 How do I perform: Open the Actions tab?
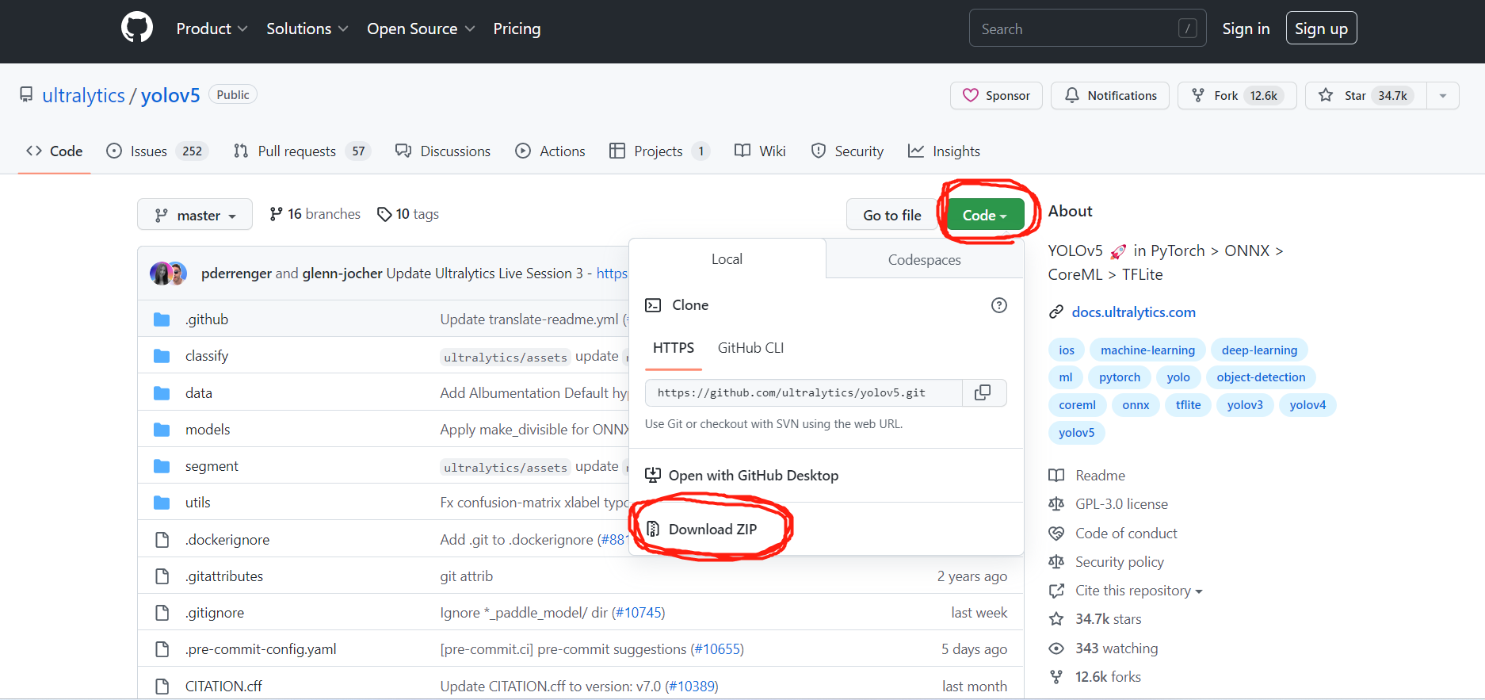[x=550, y=151]
